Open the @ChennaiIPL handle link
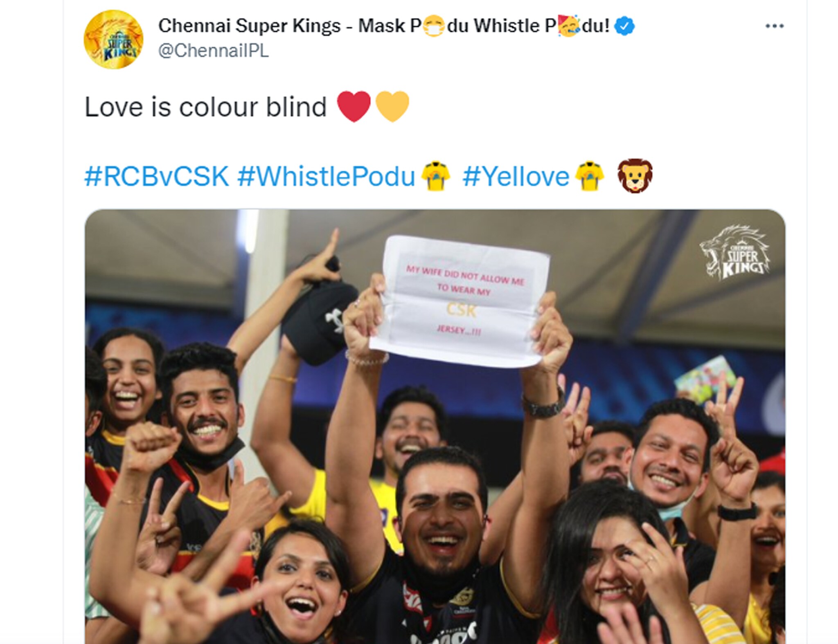Screen dimensions: 838x644 click(x=213, y=51)
